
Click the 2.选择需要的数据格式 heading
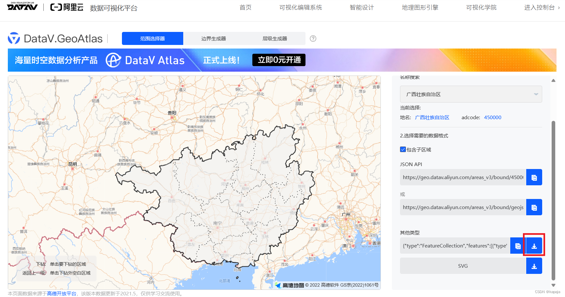point(424,135)
